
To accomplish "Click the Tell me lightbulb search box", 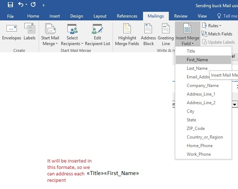I will [x=227, y=16].
